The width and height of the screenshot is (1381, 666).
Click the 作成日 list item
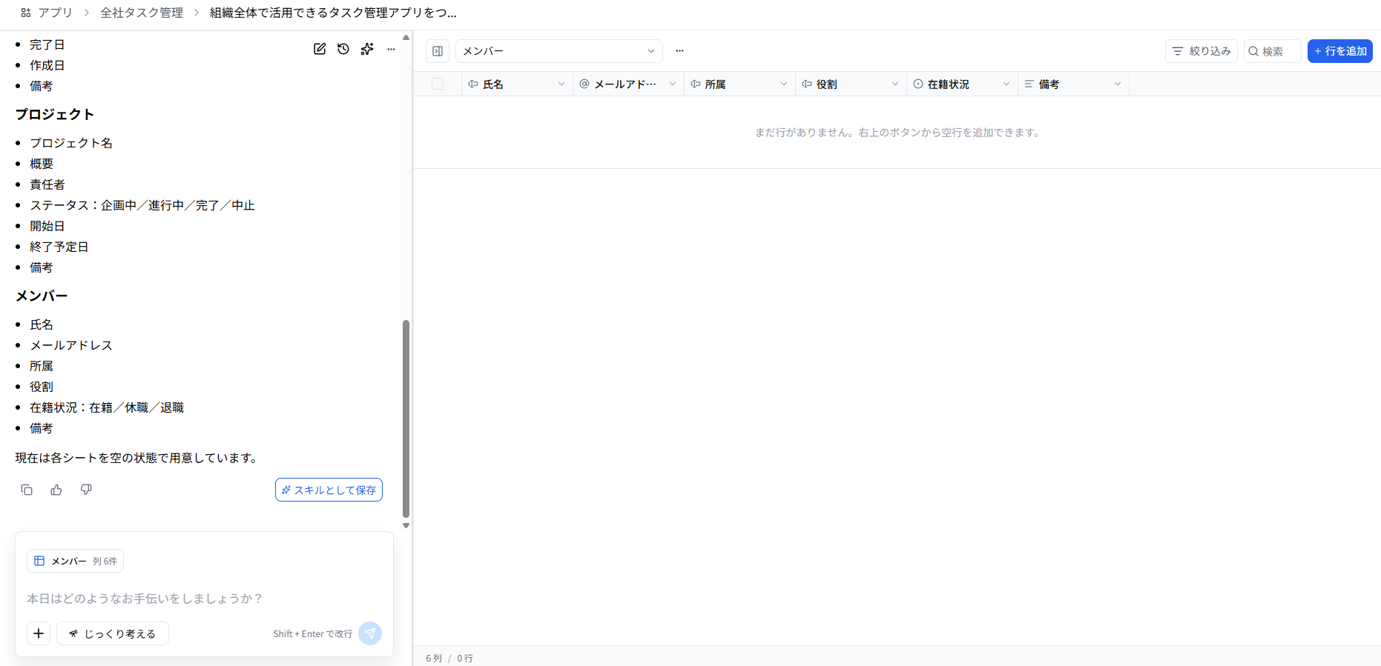coord(47,65)
